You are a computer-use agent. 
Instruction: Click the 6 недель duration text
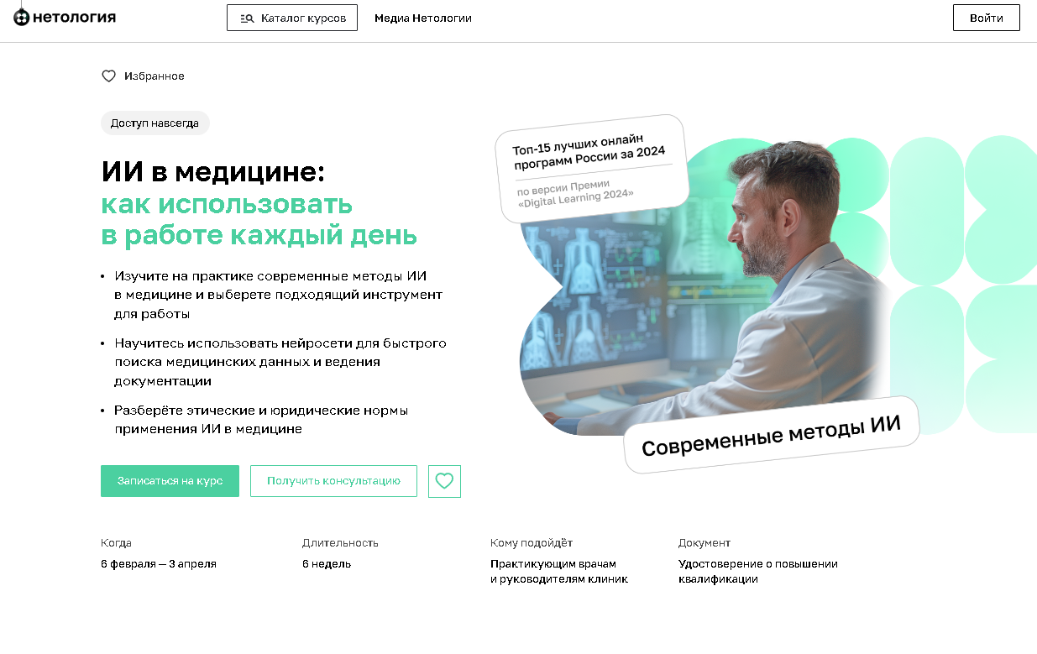point(327,564)
